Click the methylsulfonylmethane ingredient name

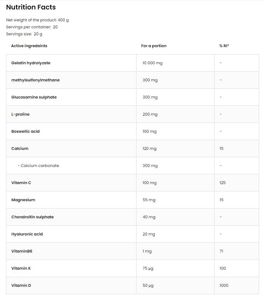click(x=35, y=80)
